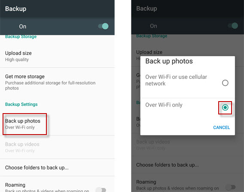Open Back up photos setting in left screen
The height and width of the screenshot is (192, 244).
coord(57,124)
